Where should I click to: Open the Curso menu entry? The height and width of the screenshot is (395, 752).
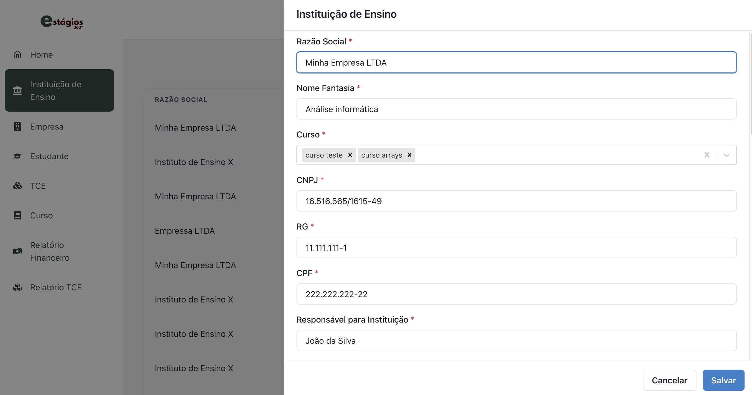click(59, 215)
